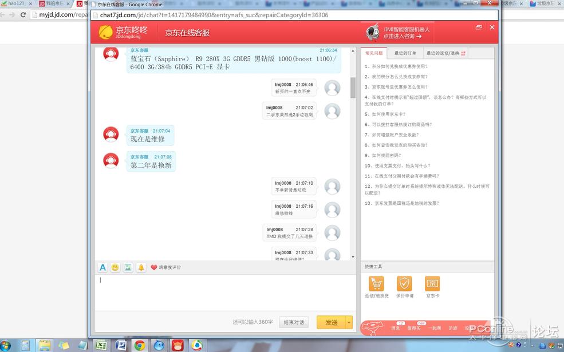Open the 返修/退换货 quick tool
This screenshot has height=352, width=564.
click(376, 287)
